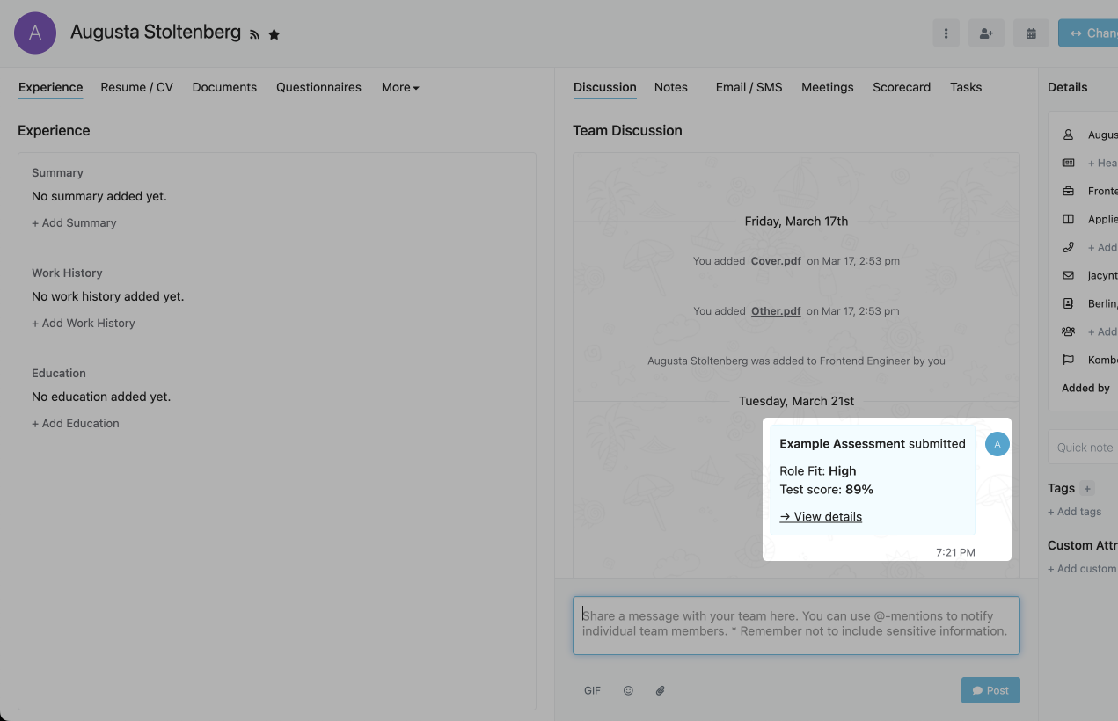Click the Quick note input field
Image resolution: width=1118 pixels, height=721 pixels.
pyautogui.click(x=1084, y=448)
